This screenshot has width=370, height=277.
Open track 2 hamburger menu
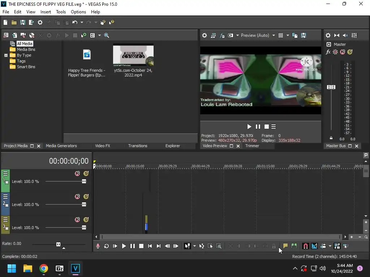(x=5, y=197)
